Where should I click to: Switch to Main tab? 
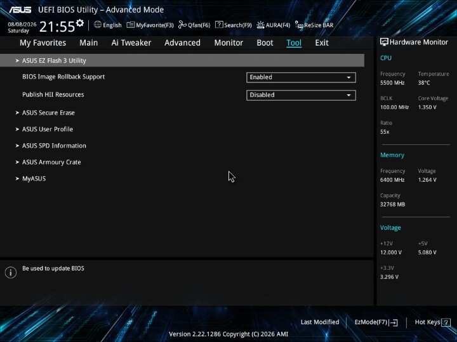[x=89, y=43]
